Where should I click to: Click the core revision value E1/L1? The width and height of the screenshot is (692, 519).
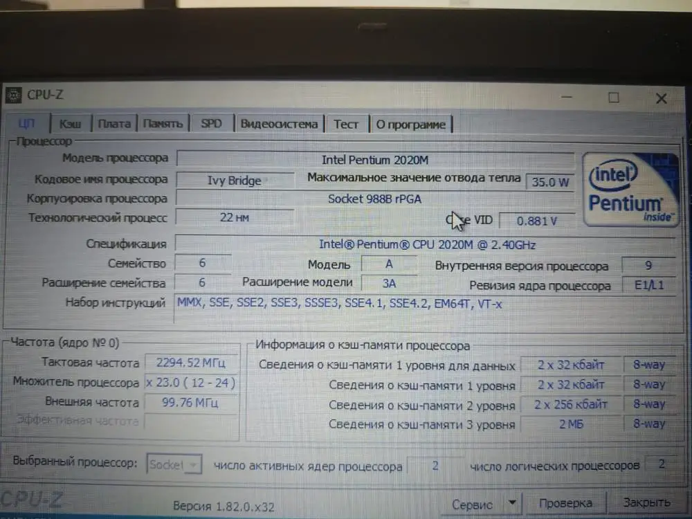click(x=649, y=285)
